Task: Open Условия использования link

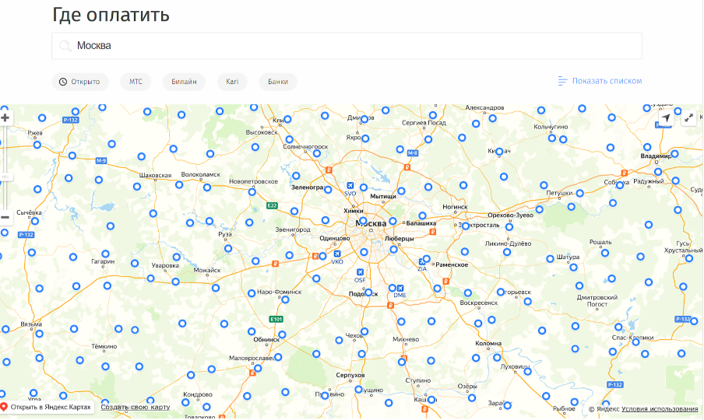Action: tap(660, 409)
